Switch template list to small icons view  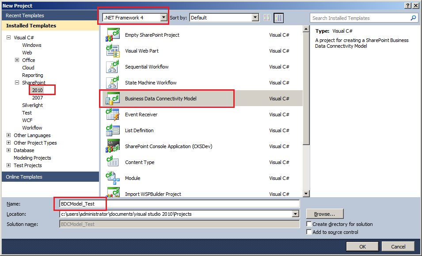[x=267, y=18]
